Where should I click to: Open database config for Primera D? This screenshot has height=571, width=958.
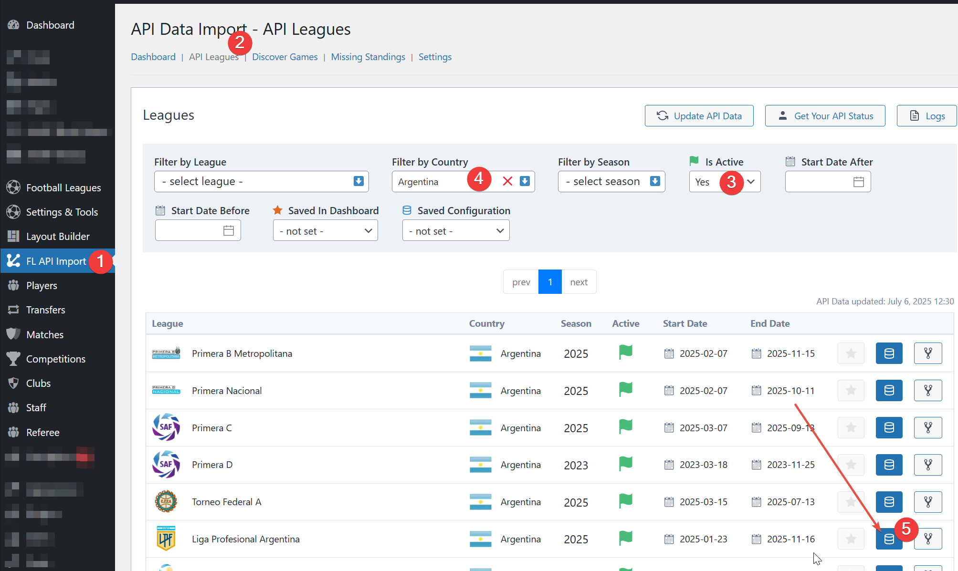tap(889, 465)
